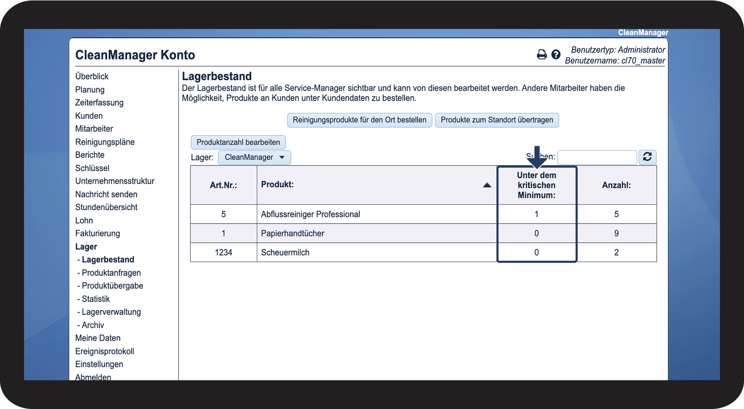
Task: Click Anzahl value 2 for Scheuermilch
Action: click(616, 253)
